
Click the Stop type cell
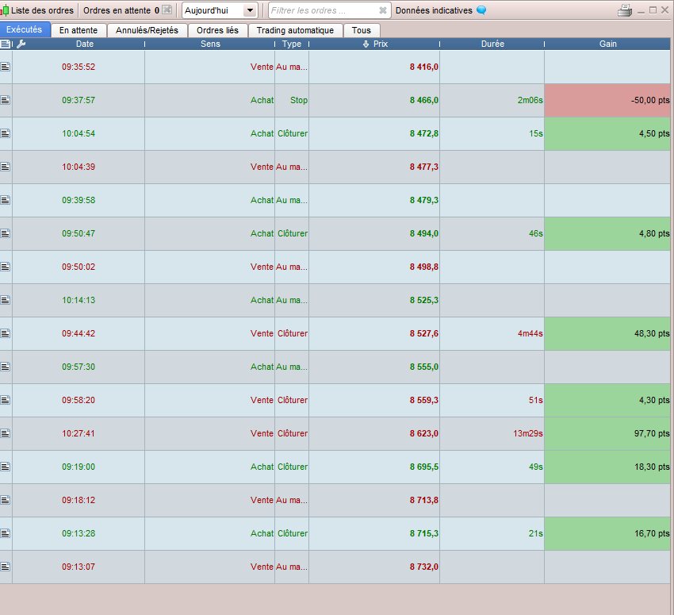click(x=292, y=100)
